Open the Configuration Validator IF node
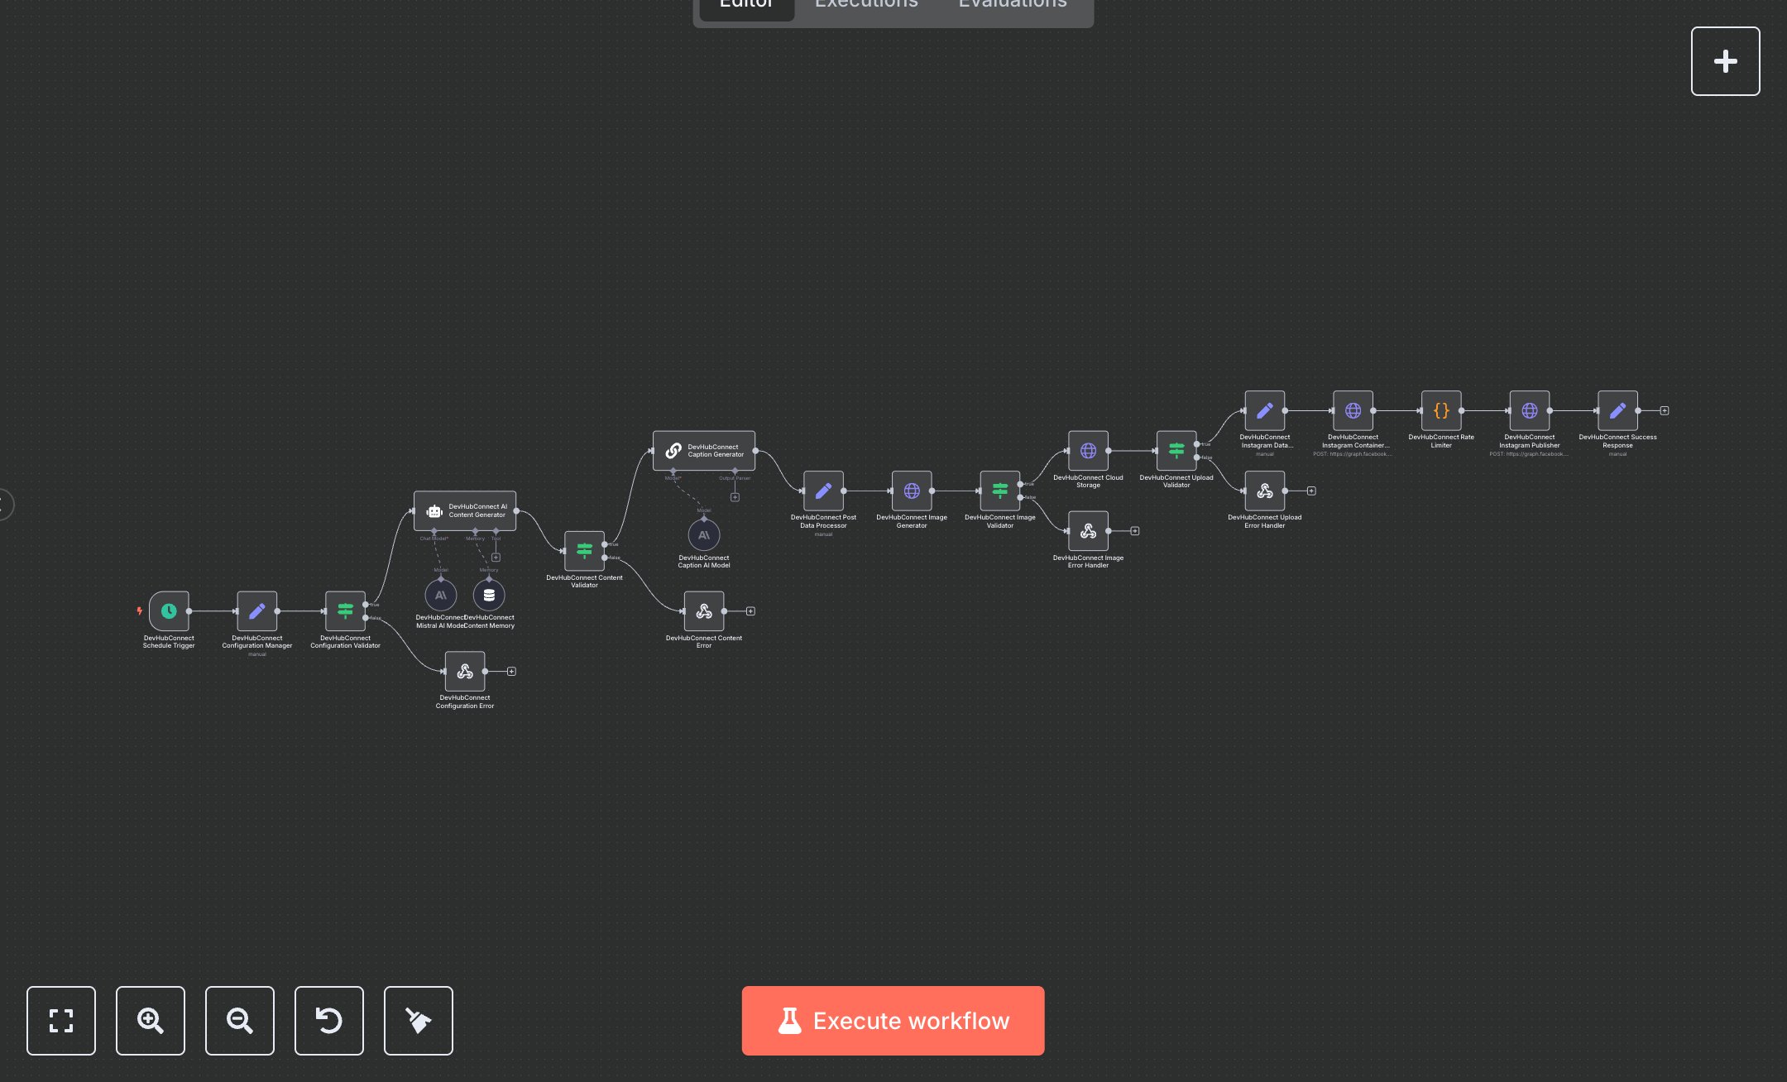 click(x=345, y=611)
